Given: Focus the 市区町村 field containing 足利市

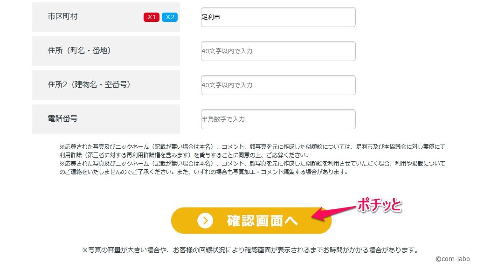Looking at the screenshot, I should 278,17.
